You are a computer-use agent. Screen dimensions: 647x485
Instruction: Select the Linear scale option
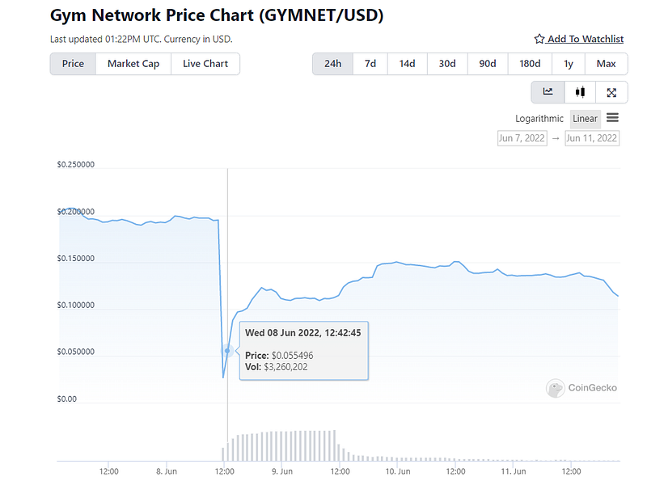(585, 119)
